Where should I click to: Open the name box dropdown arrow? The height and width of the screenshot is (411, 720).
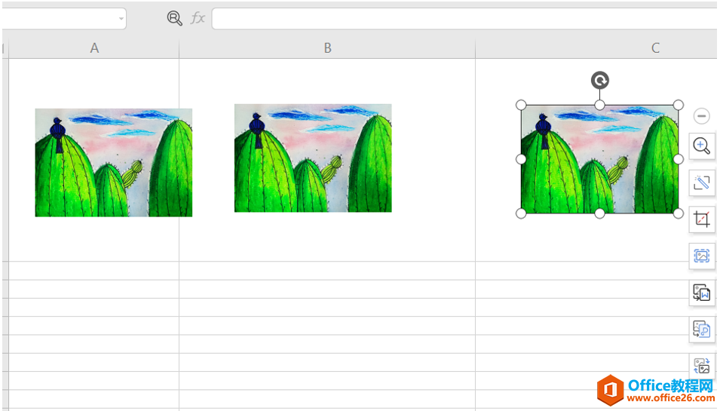tap(121, 19)
